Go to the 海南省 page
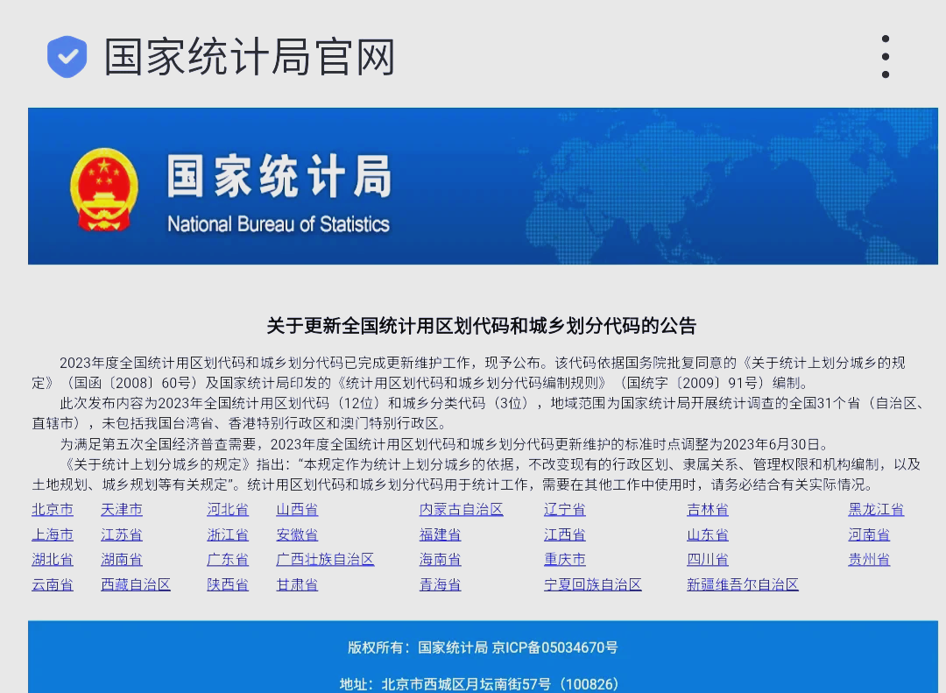This screenshot has width=946, height=693. point(441,560)
